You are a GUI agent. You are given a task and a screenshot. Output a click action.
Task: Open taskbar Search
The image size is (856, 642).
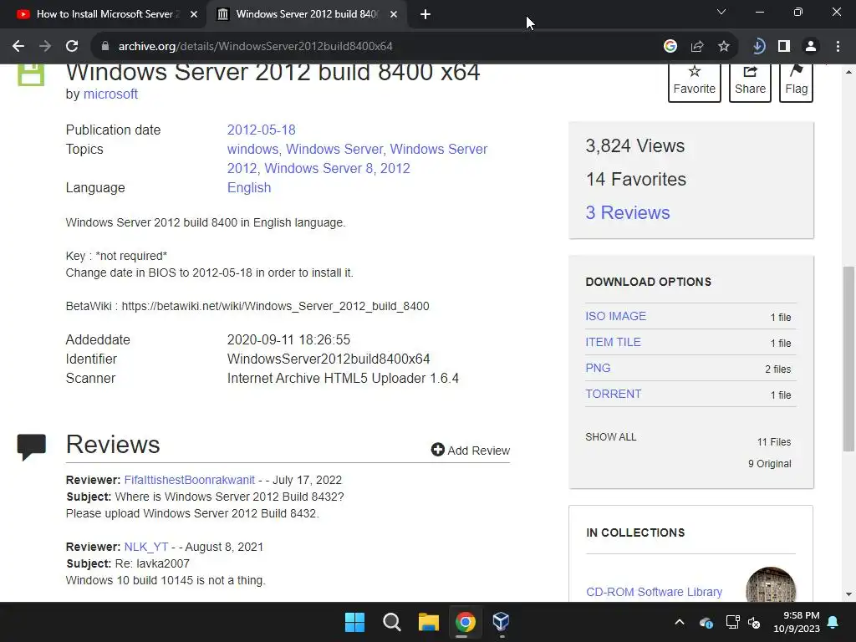pos(392,622)
